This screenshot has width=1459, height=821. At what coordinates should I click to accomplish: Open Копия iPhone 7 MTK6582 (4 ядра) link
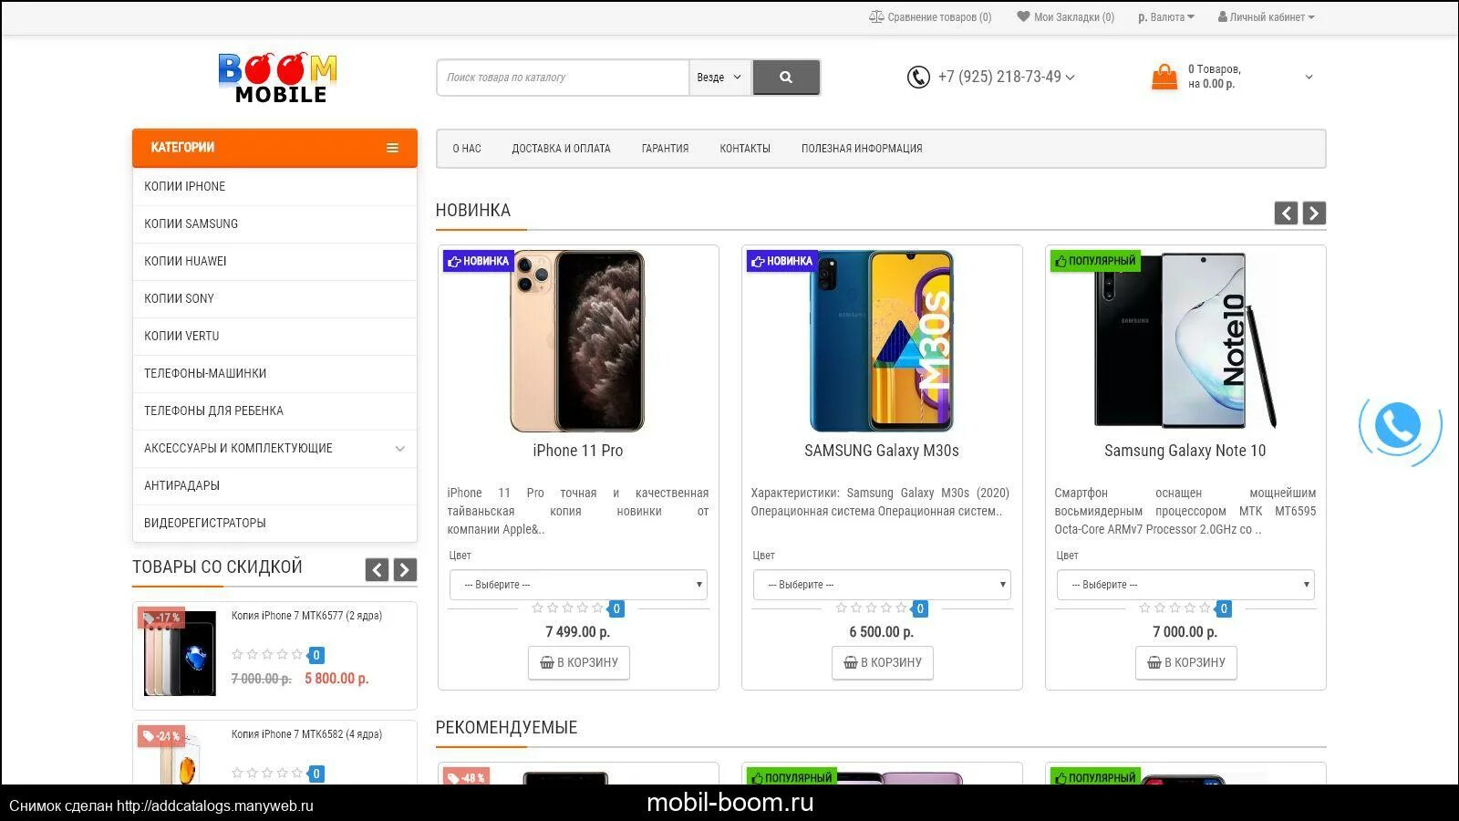(x=306, y=734)
